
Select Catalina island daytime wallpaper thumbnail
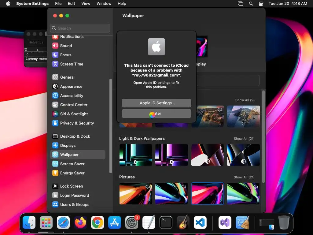243,116
